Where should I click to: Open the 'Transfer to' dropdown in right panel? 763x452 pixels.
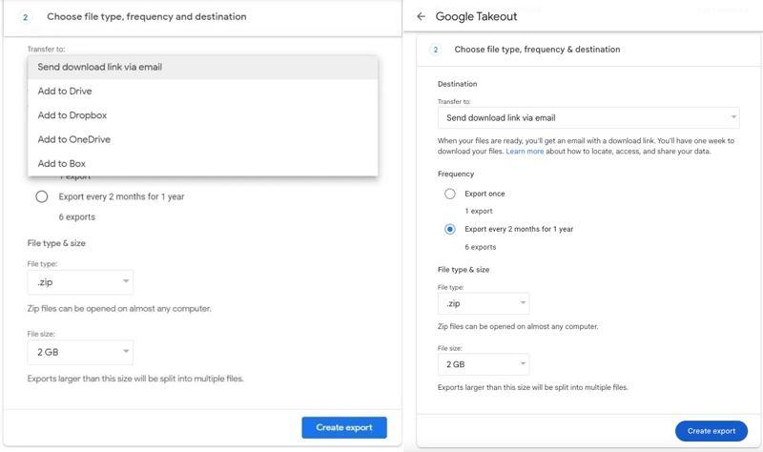pos(588,117)
